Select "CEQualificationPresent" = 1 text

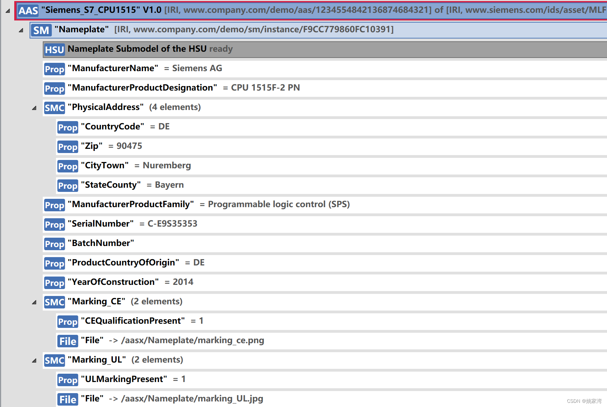142,321
